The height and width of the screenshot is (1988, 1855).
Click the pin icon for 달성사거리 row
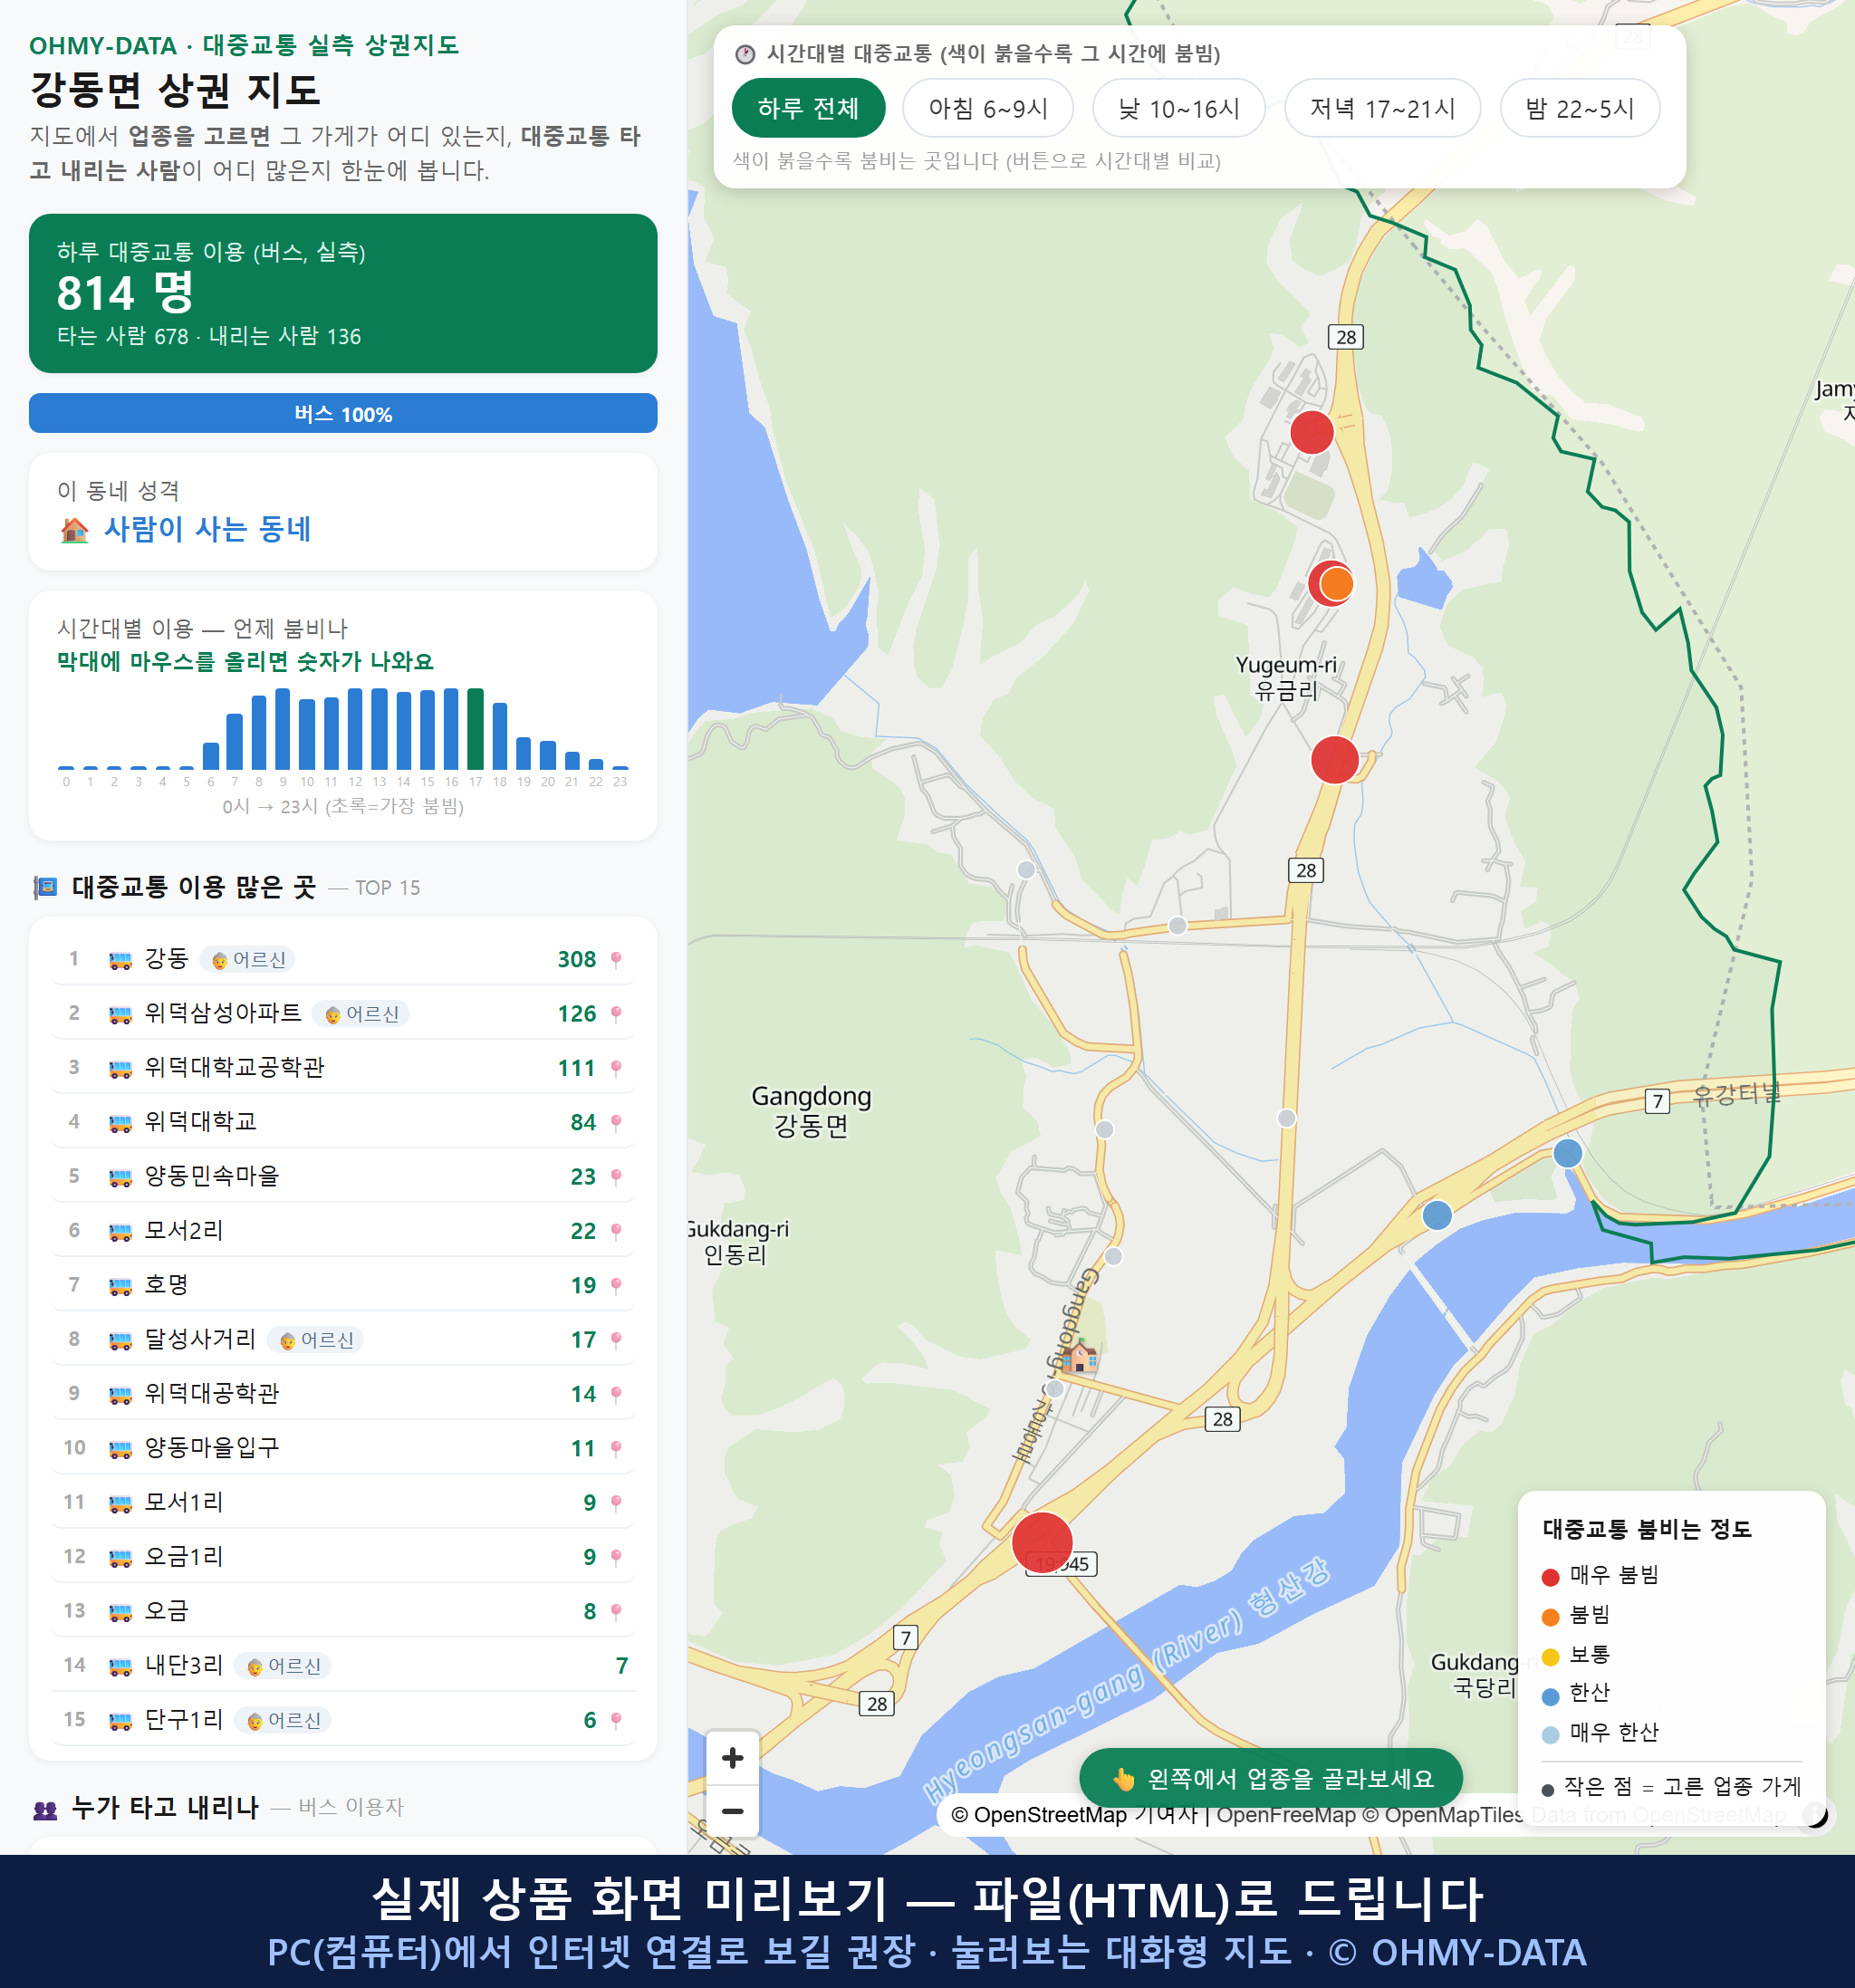(616, 1340)
